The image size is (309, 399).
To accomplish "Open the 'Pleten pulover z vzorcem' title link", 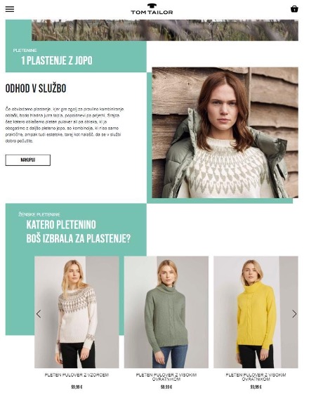I will coord(77,375).
